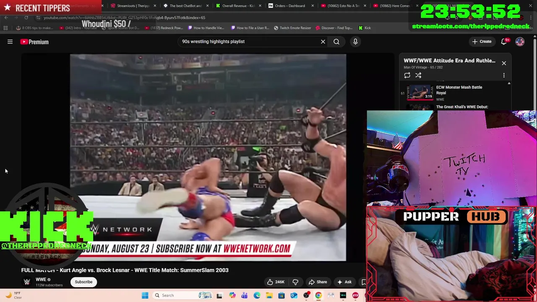Viewport: 537px width, 302px height.
Task: Open playlist three-dot options menu
Action: (x=504, y=75)
